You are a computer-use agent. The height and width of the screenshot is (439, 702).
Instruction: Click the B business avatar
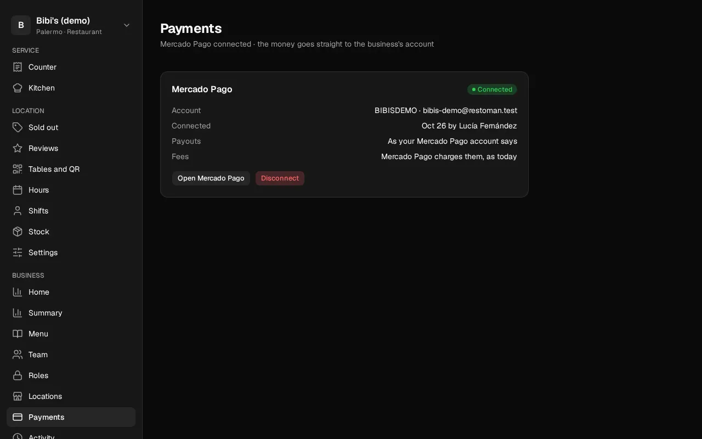coord(21,25)
